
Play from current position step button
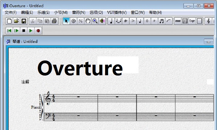pyautogui.click(x=17, y=31)
